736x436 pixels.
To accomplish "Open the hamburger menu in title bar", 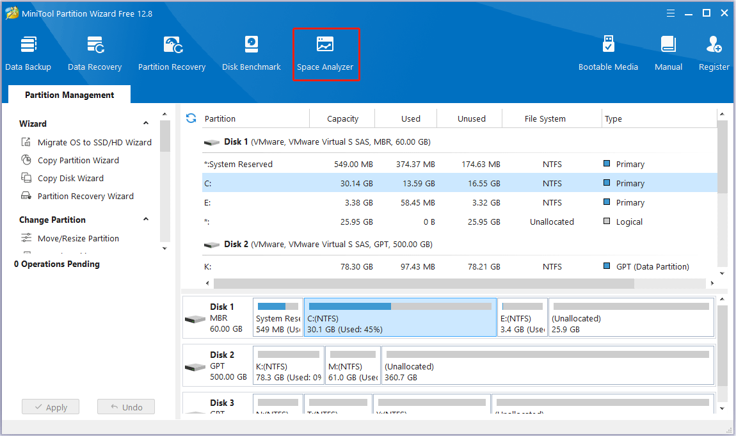I will (x=671, y=13).
